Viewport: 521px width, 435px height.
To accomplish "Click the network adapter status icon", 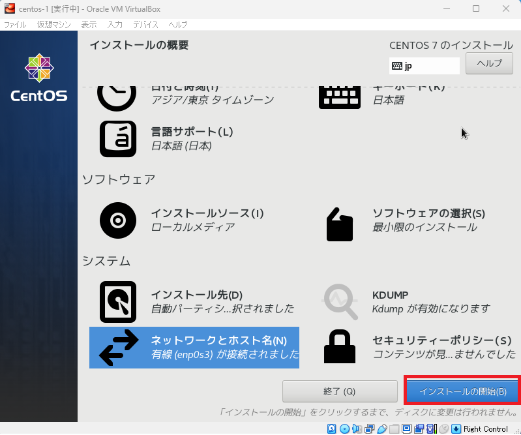I will click(369, 428).
